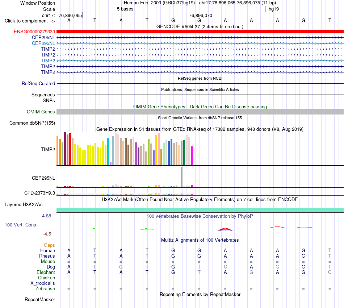This screenshot has width=344, height=308.
Task: Click 'Repeating Elements by RepeatMasker' title
Action: 200,294
